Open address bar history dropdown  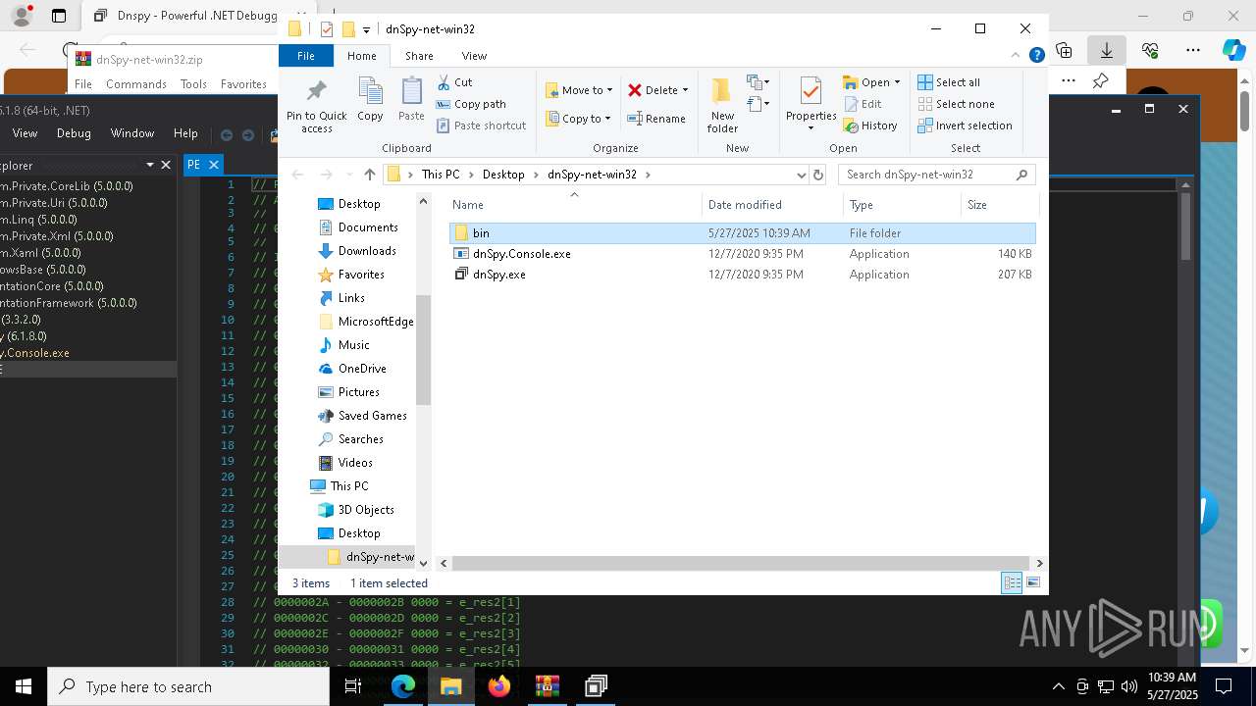coord(801,175)
